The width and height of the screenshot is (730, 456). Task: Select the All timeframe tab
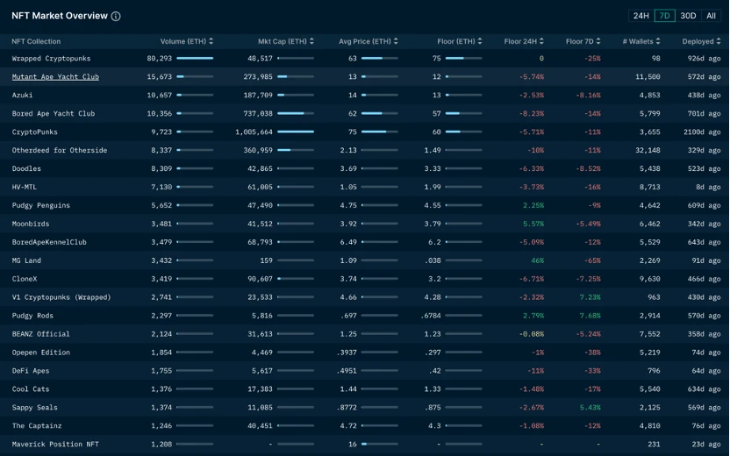(x=711, y=16)
